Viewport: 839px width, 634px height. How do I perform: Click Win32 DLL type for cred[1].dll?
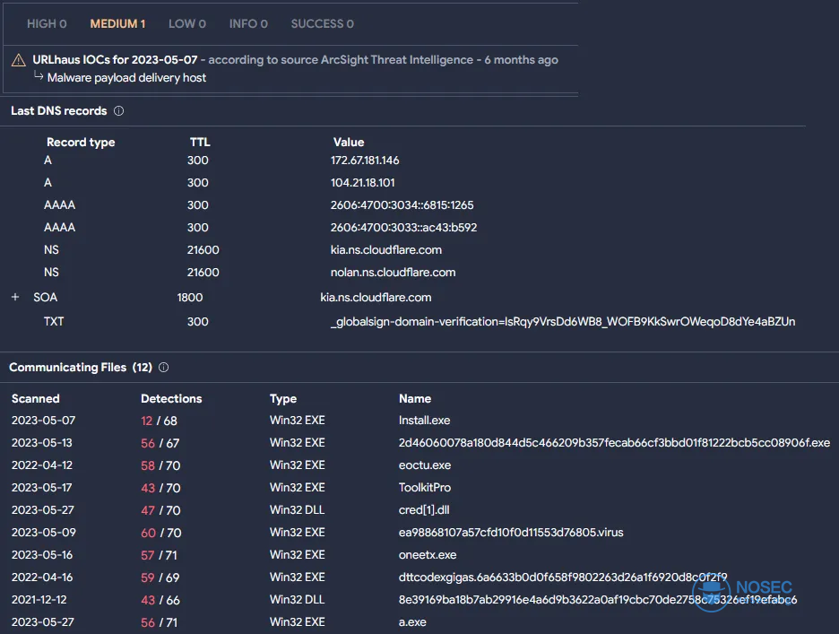coord(297,510)
